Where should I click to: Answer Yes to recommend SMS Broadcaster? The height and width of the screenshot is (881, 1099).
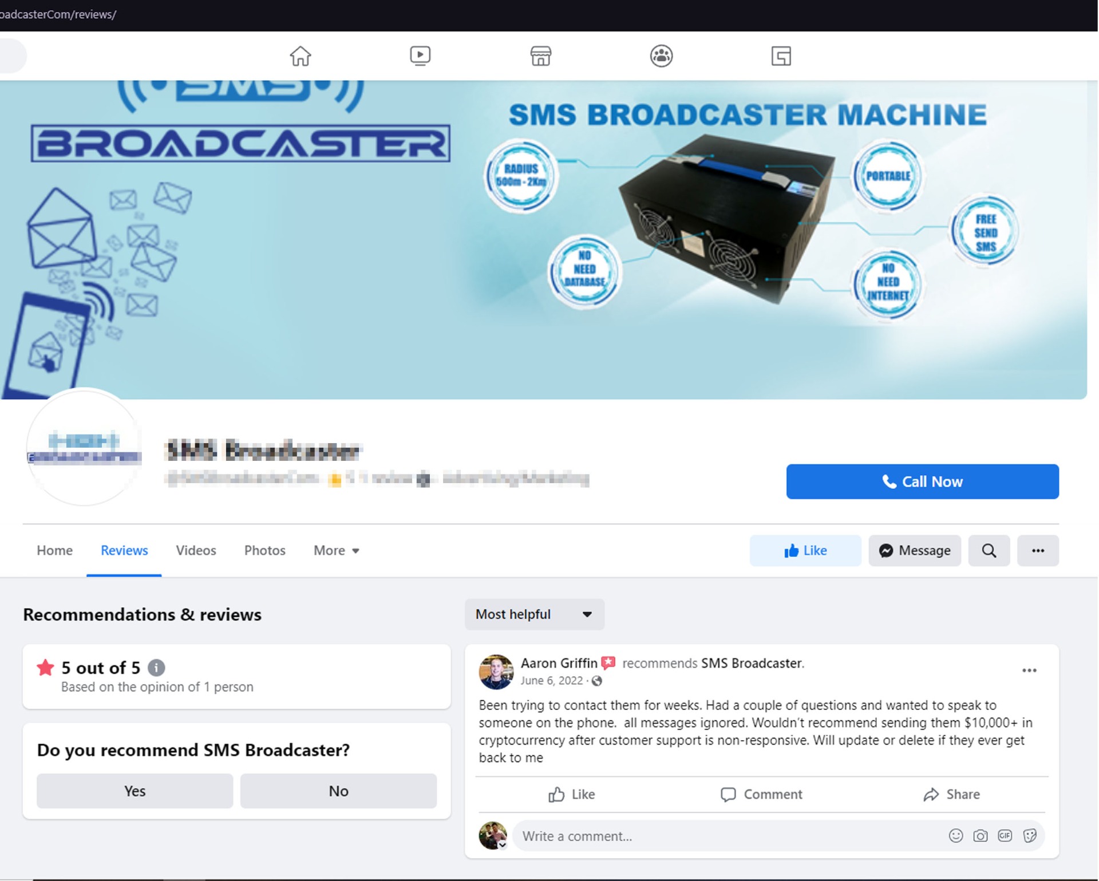tap(135, 791)
